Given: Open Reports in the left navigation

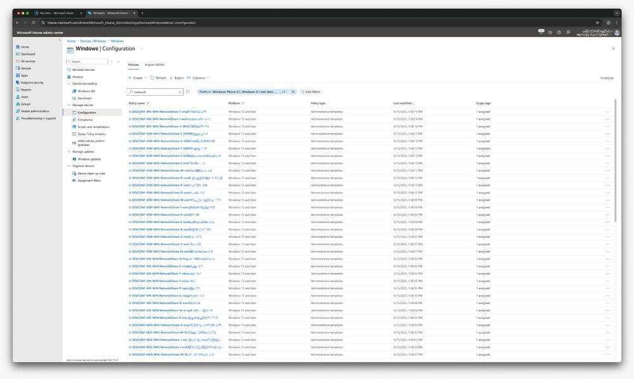Looking at the screenshot, I should (x=23, y=90).
